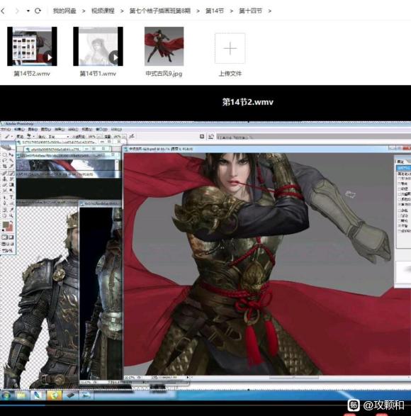The height and width of the screenshot is (416, 411).
Task: Enable the airbrush icon in options bar
Action: (x=132, y=136)
